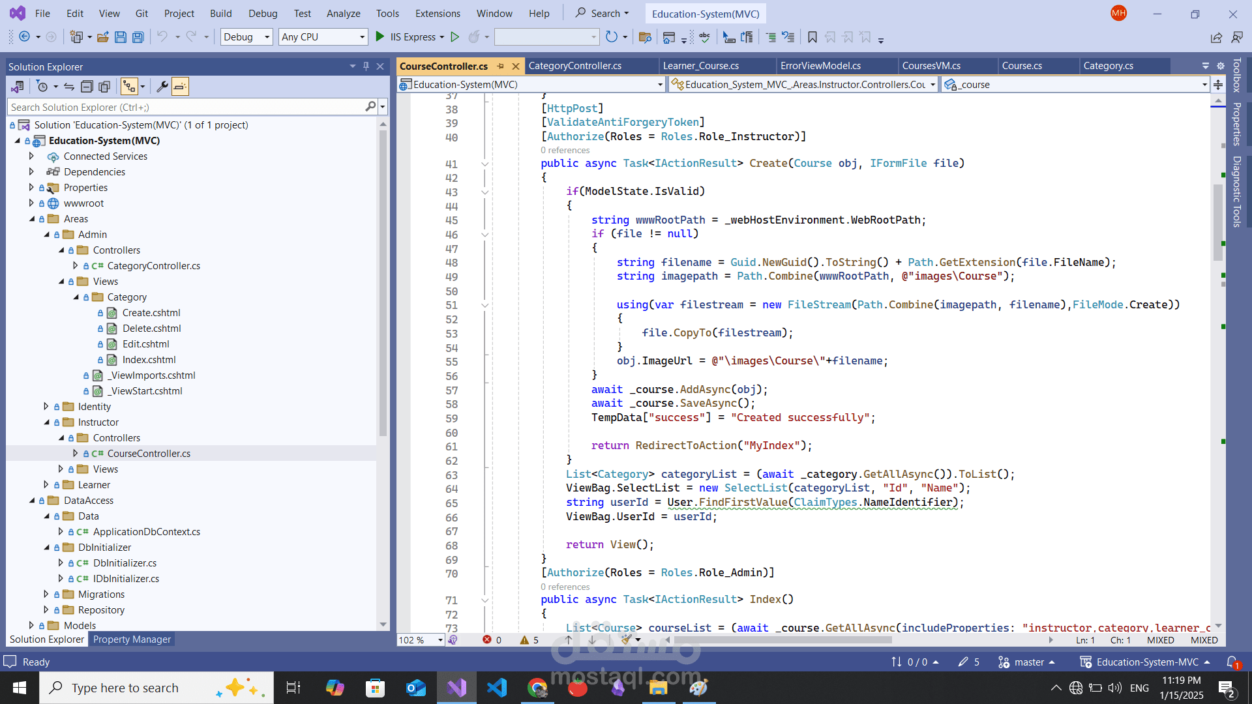Expand the Migrations folder in tree

tap(46, 594)
